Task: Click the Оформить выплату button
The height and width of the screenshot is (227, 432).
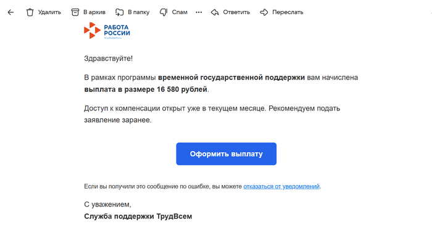Action: click(x=226, y=154)
